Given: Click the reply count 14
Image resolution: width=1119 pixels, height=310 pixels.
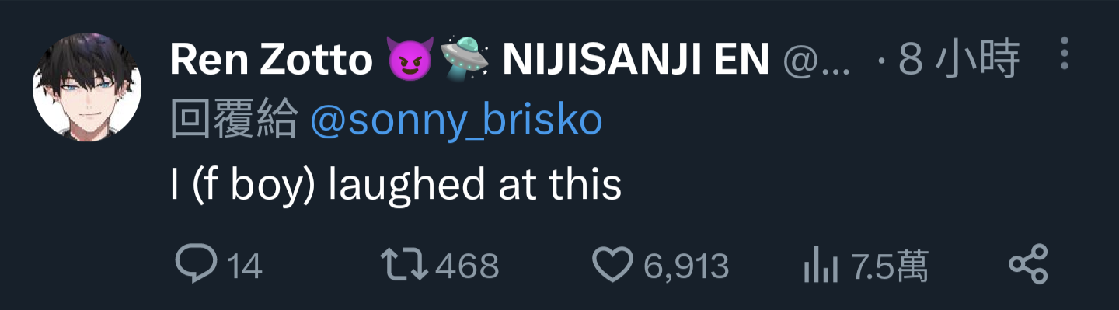Looking at the screenshot, I should [x=245, y=266].
